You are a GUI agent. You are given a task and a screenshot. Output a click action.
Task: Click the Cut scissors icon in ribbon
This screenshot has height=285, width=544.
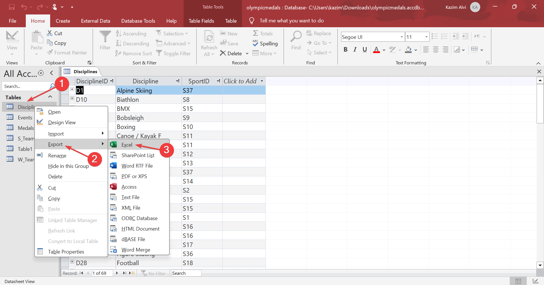(50, 33)
